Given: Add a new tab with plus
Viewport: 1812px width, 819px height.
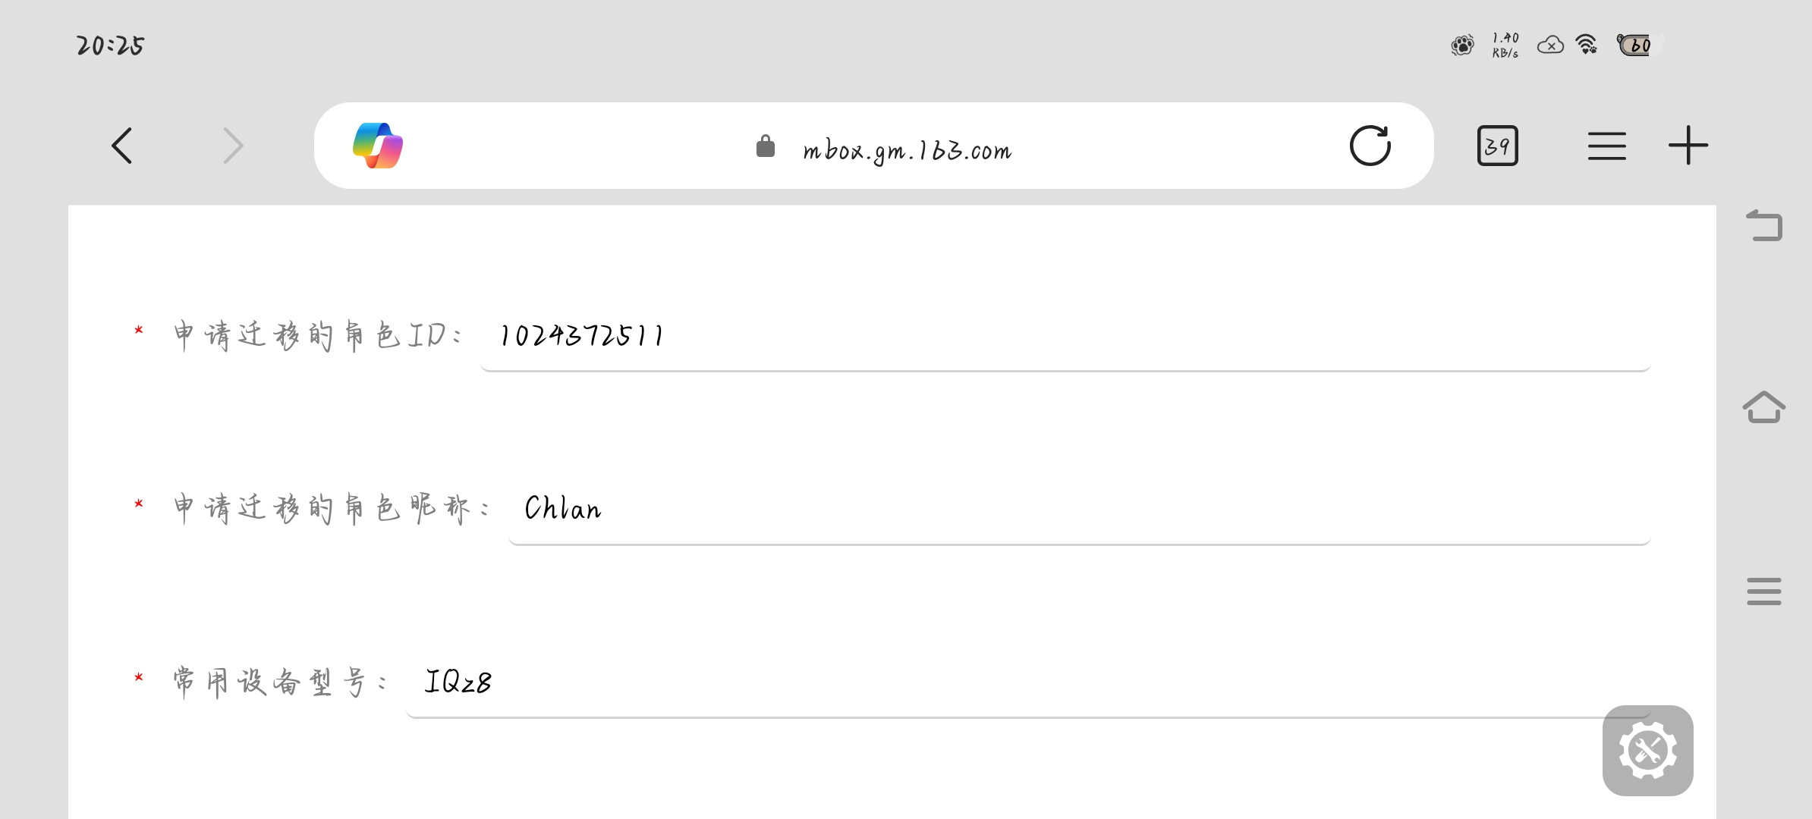Looking at the screenshot, I should tap(1688, 146).
